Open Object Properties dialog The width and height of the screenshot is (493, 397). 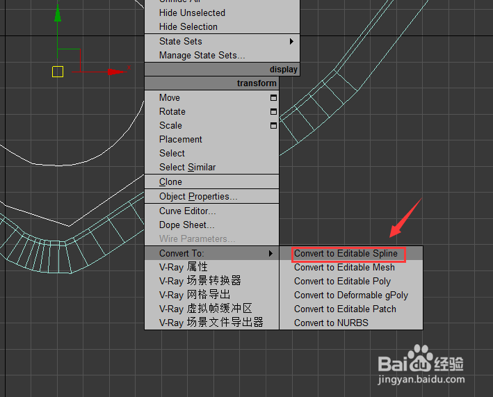211,197
